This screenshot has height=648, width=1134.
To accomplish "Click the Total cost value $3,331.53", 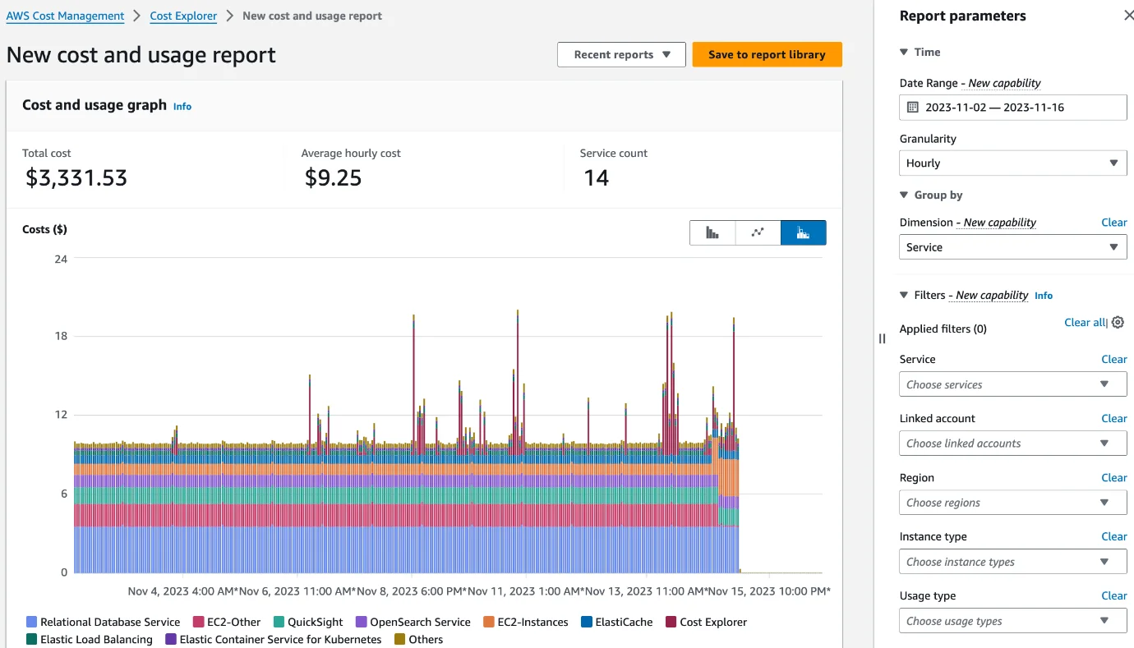I will pos(76,177).
